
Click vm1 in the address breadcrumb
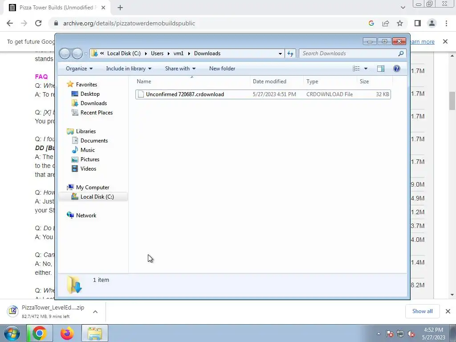pyautogui.click(x=179, y=53)
